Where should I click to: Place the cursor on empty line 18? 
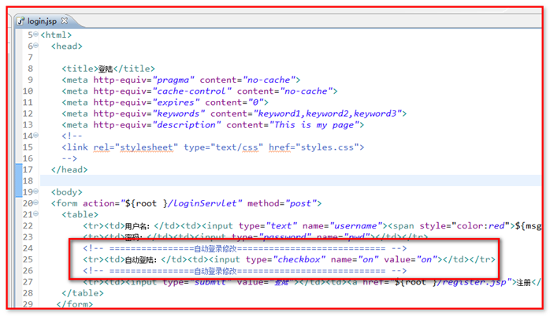[x=291, y=180]
